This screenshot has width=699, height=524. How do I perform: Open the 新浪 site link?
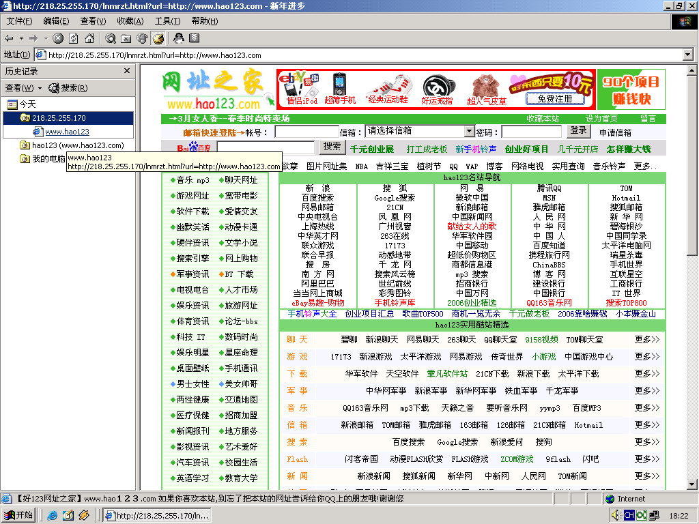[318, 188]
